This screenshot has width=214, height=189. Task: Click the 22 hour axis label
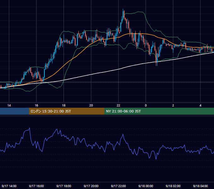[118, 106]
